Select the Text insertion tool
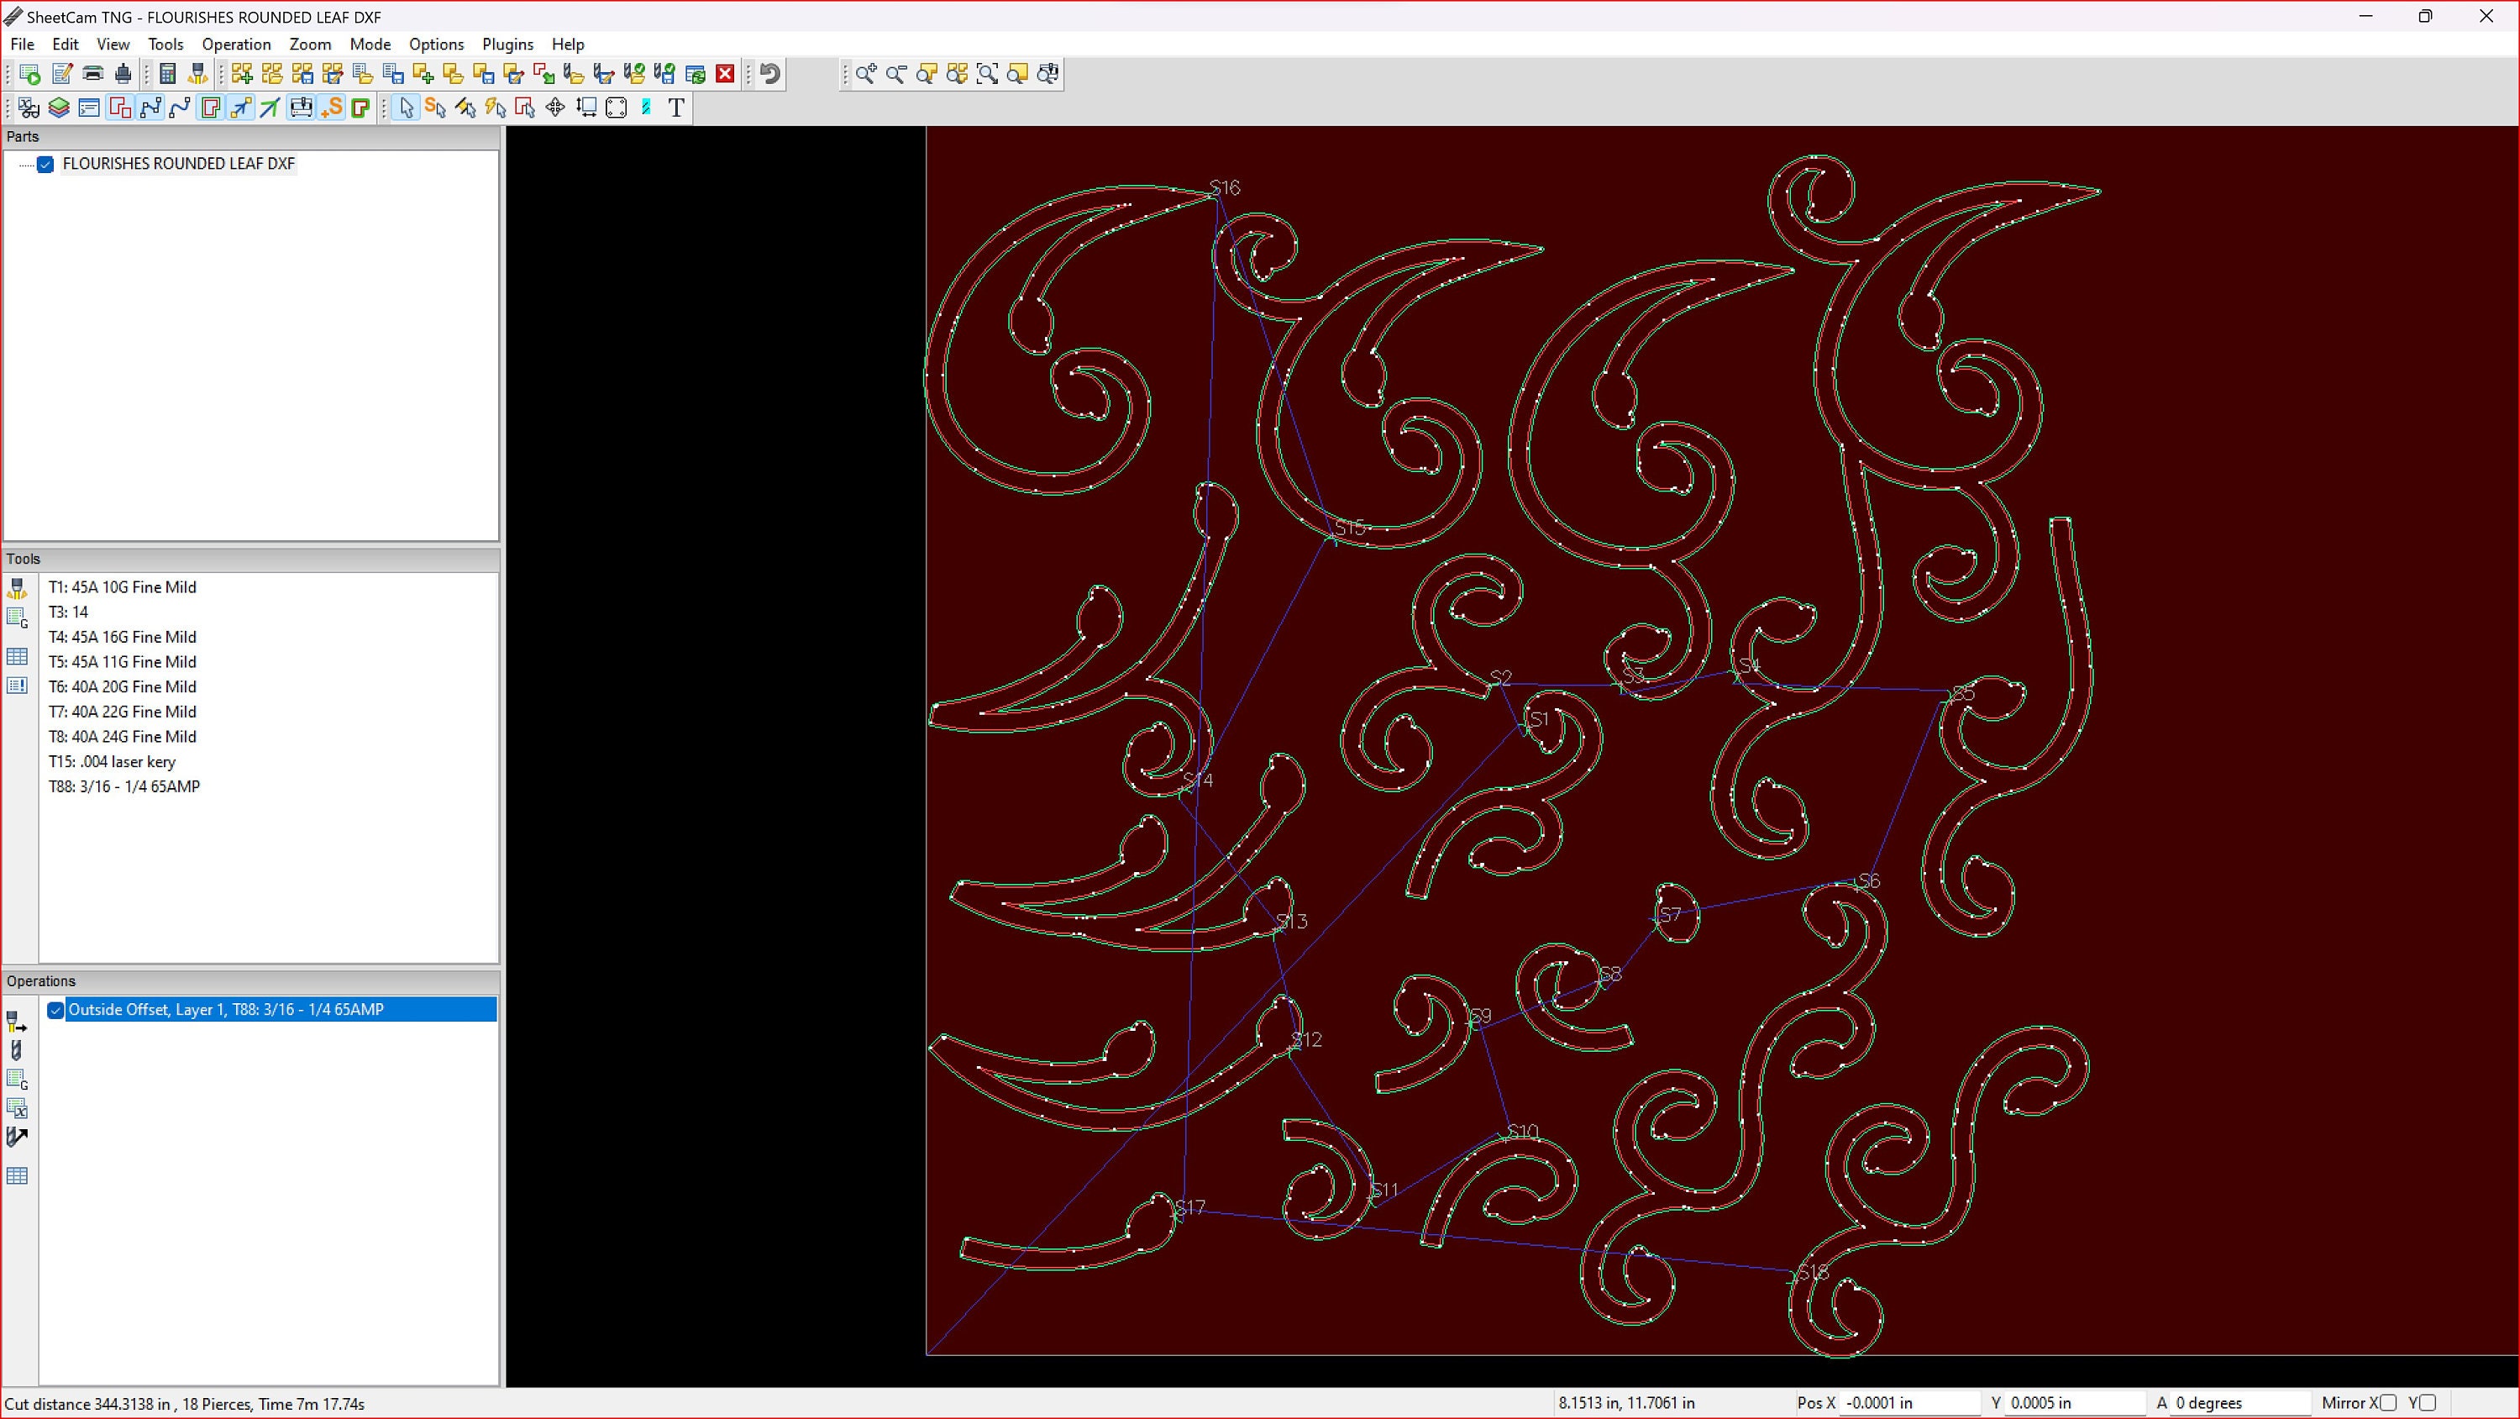The width and height of the screenshot is (2520, 1419). point(676,108)
